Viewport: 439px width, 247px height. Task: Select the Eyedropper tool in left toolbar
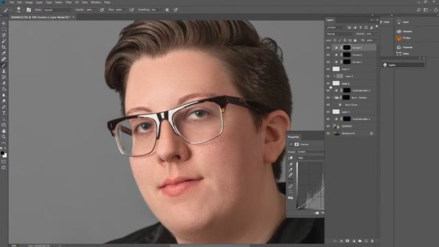pyautogui.click(x=3, y=54)
